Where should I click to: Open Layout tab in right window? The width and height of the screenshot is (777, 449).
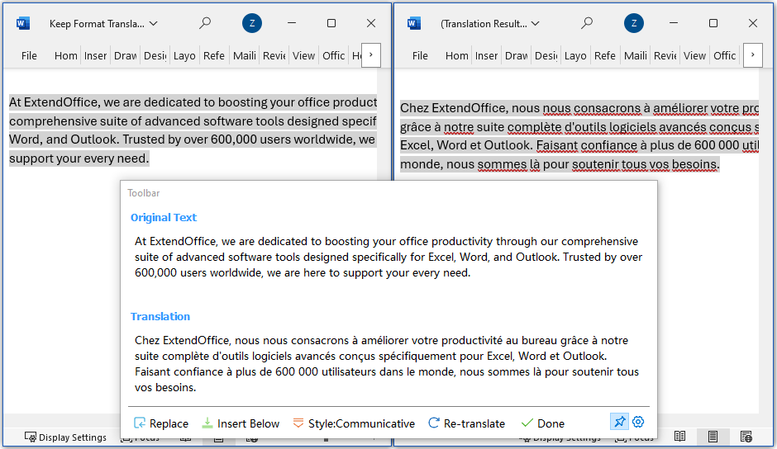(575, 56)
